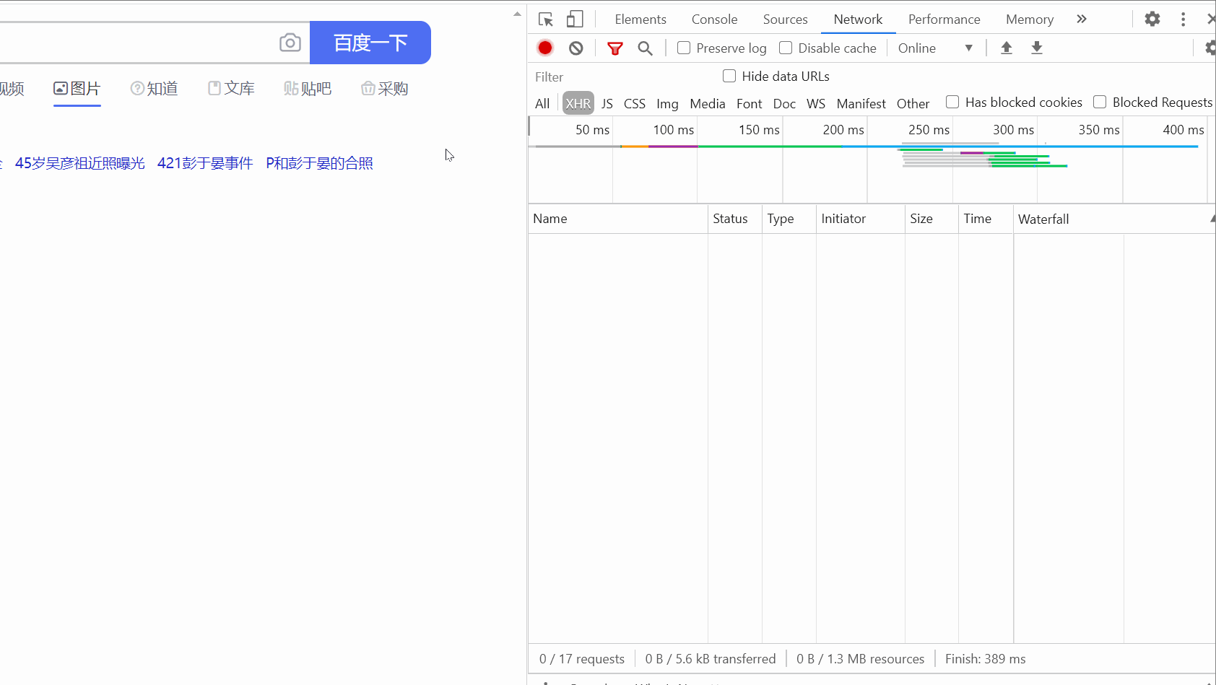The image size is (1216, 685).
Task: Export HAR file with download arrow
Action: pos(1036,48)
